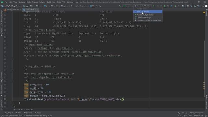Click the CRLF line separator in status bar
The width and height of the screenshot is (208, 117).
(185, 116)
